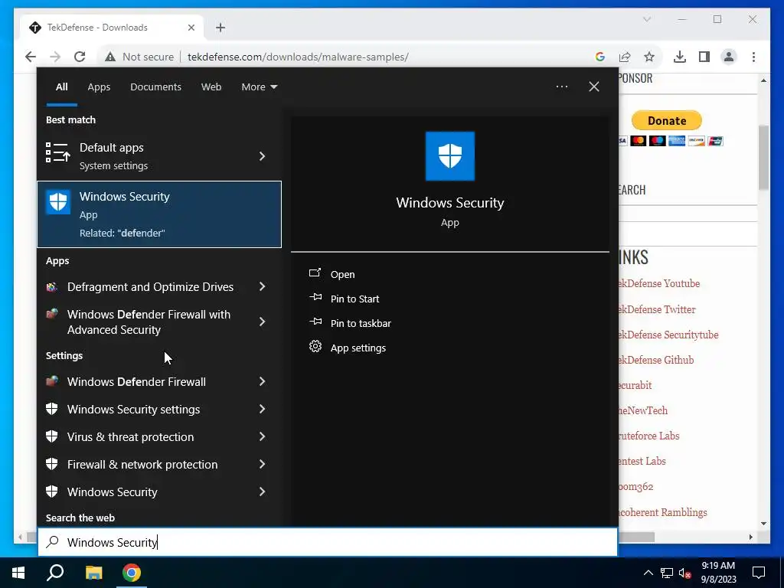Open App settings for Windows Security
Screen dimensions: 784x588
pyautogui.click(x=358, y=348)
